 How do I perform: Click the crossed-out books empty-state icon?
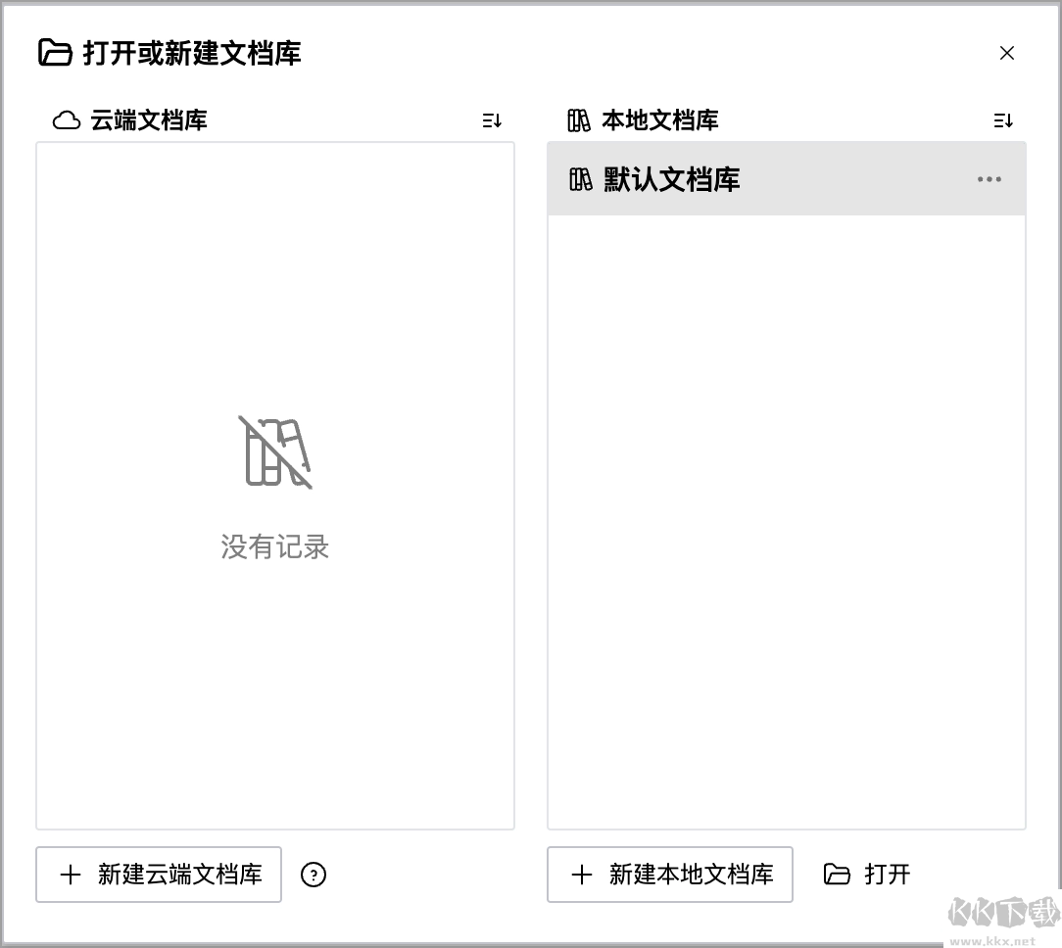tap(275, 451)
